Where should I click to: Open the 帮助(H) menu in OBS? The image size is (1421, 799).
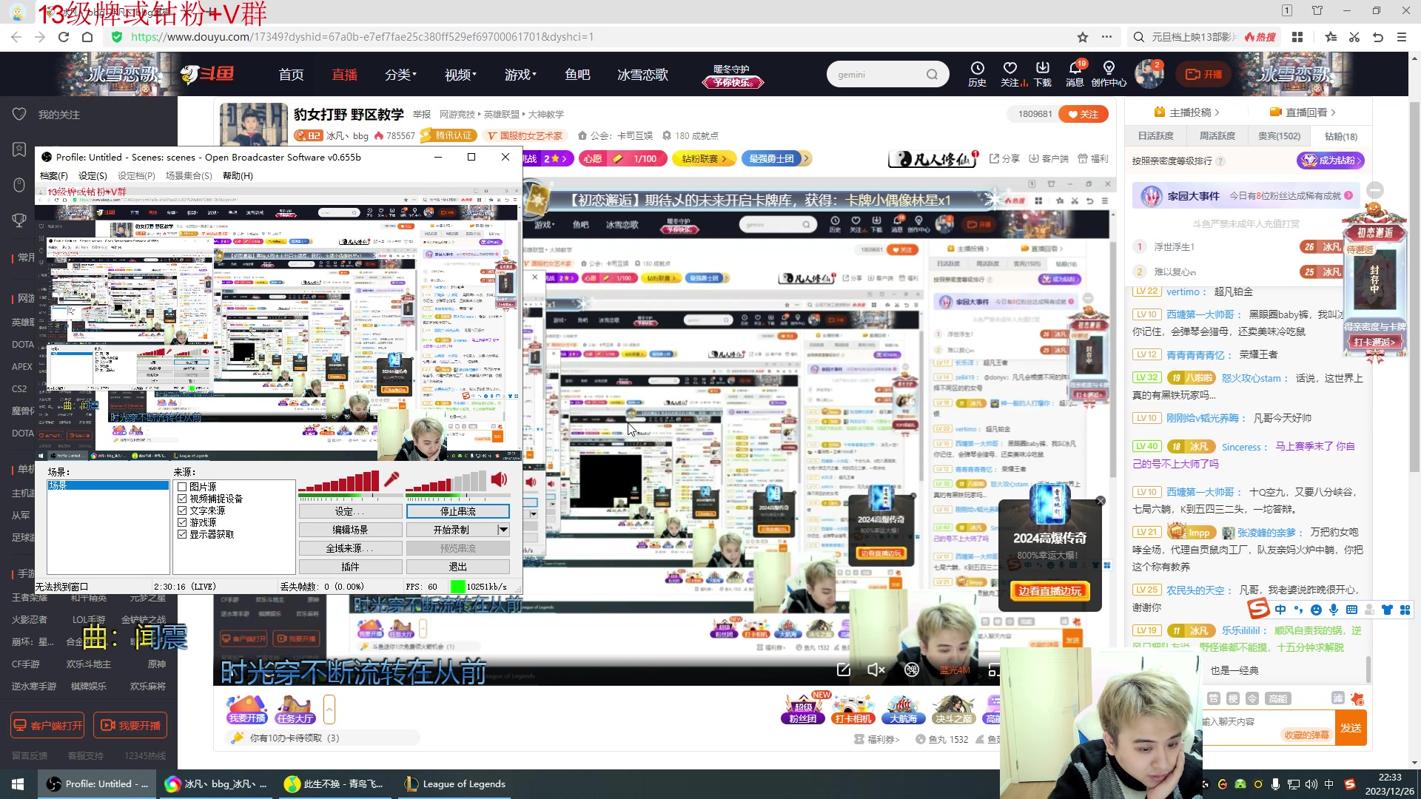(238, 175)
